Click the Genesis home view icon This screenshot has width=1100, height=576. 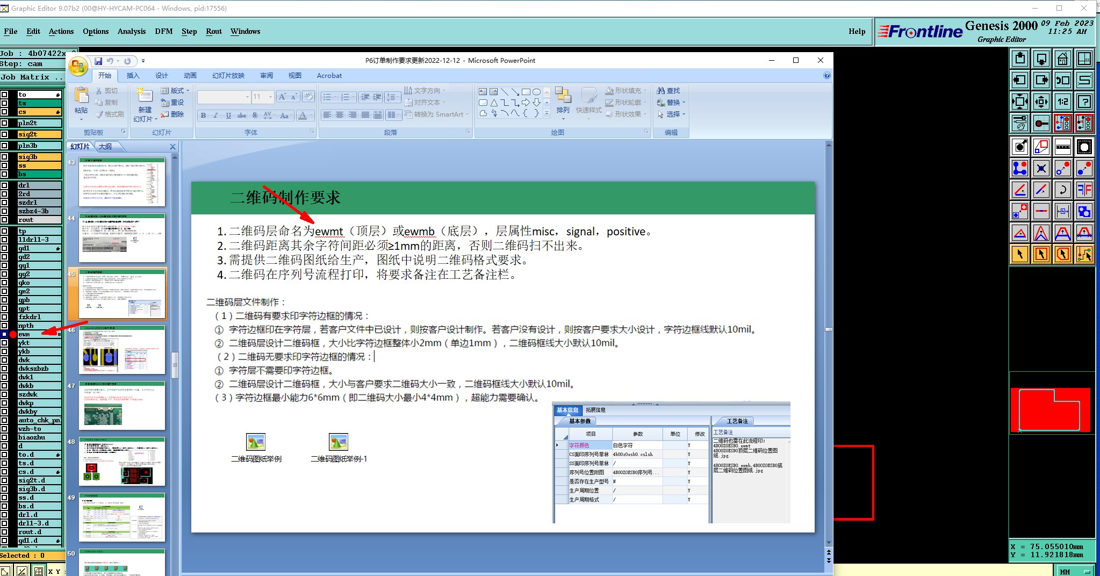tap(1062, 59)
